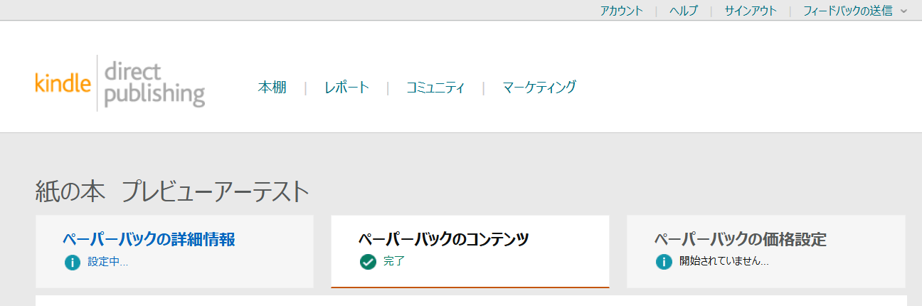Click the 完了 status text
This screenshot has width=922, height=306.
click(x=393, y=262)
